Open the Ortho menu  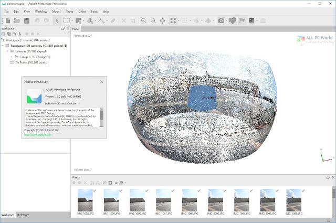82,12
